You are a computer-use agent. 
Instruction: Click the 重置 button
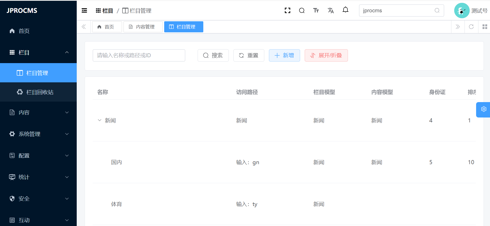click(x=249, y=55)
